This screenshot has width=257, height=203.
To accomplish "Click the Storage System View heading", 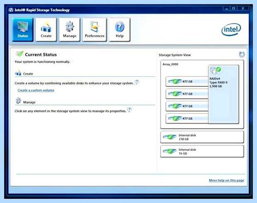I will coord(175,55).
